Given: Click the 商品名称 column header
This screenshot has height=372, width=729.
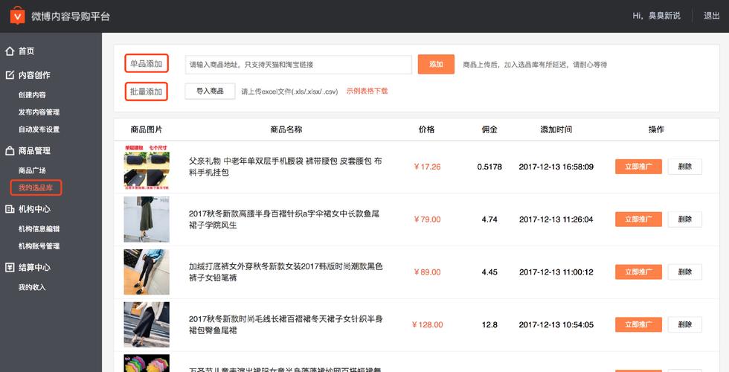Looking at the screenshot, I should (286, 129).
